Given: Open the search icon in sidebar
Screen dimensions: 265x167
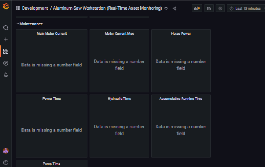Looking at the screenshot, I should (x=6, y=28).
